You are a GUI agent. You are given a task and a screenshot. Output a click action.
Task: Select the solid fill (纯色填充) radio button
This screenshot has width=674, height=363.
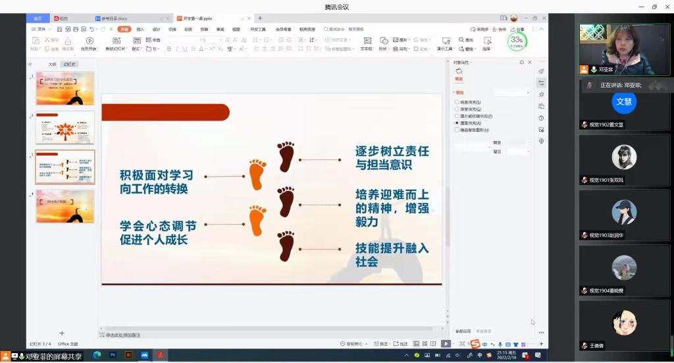[457, 102]
